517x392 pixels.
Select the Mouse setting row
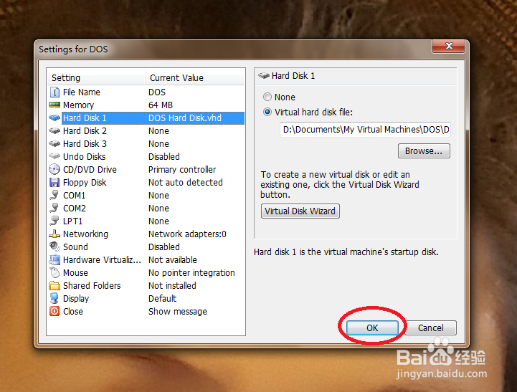tap(146, 273)
